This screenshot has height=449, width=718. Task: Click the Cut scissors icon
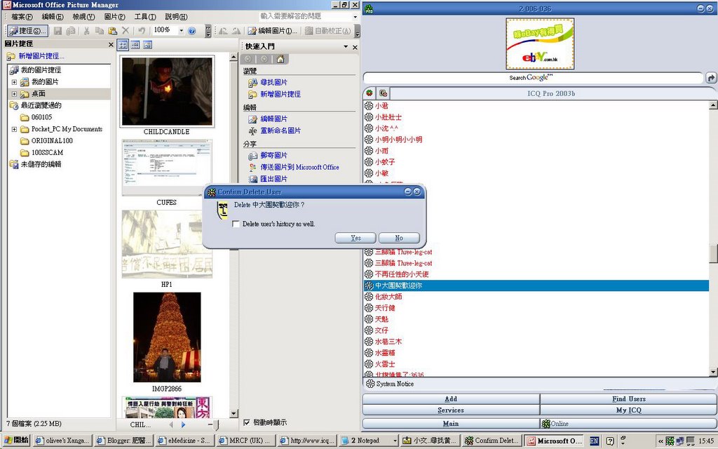[86, 31]
